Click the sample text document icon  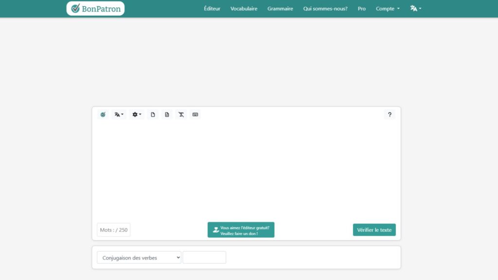tap(167, 115)
